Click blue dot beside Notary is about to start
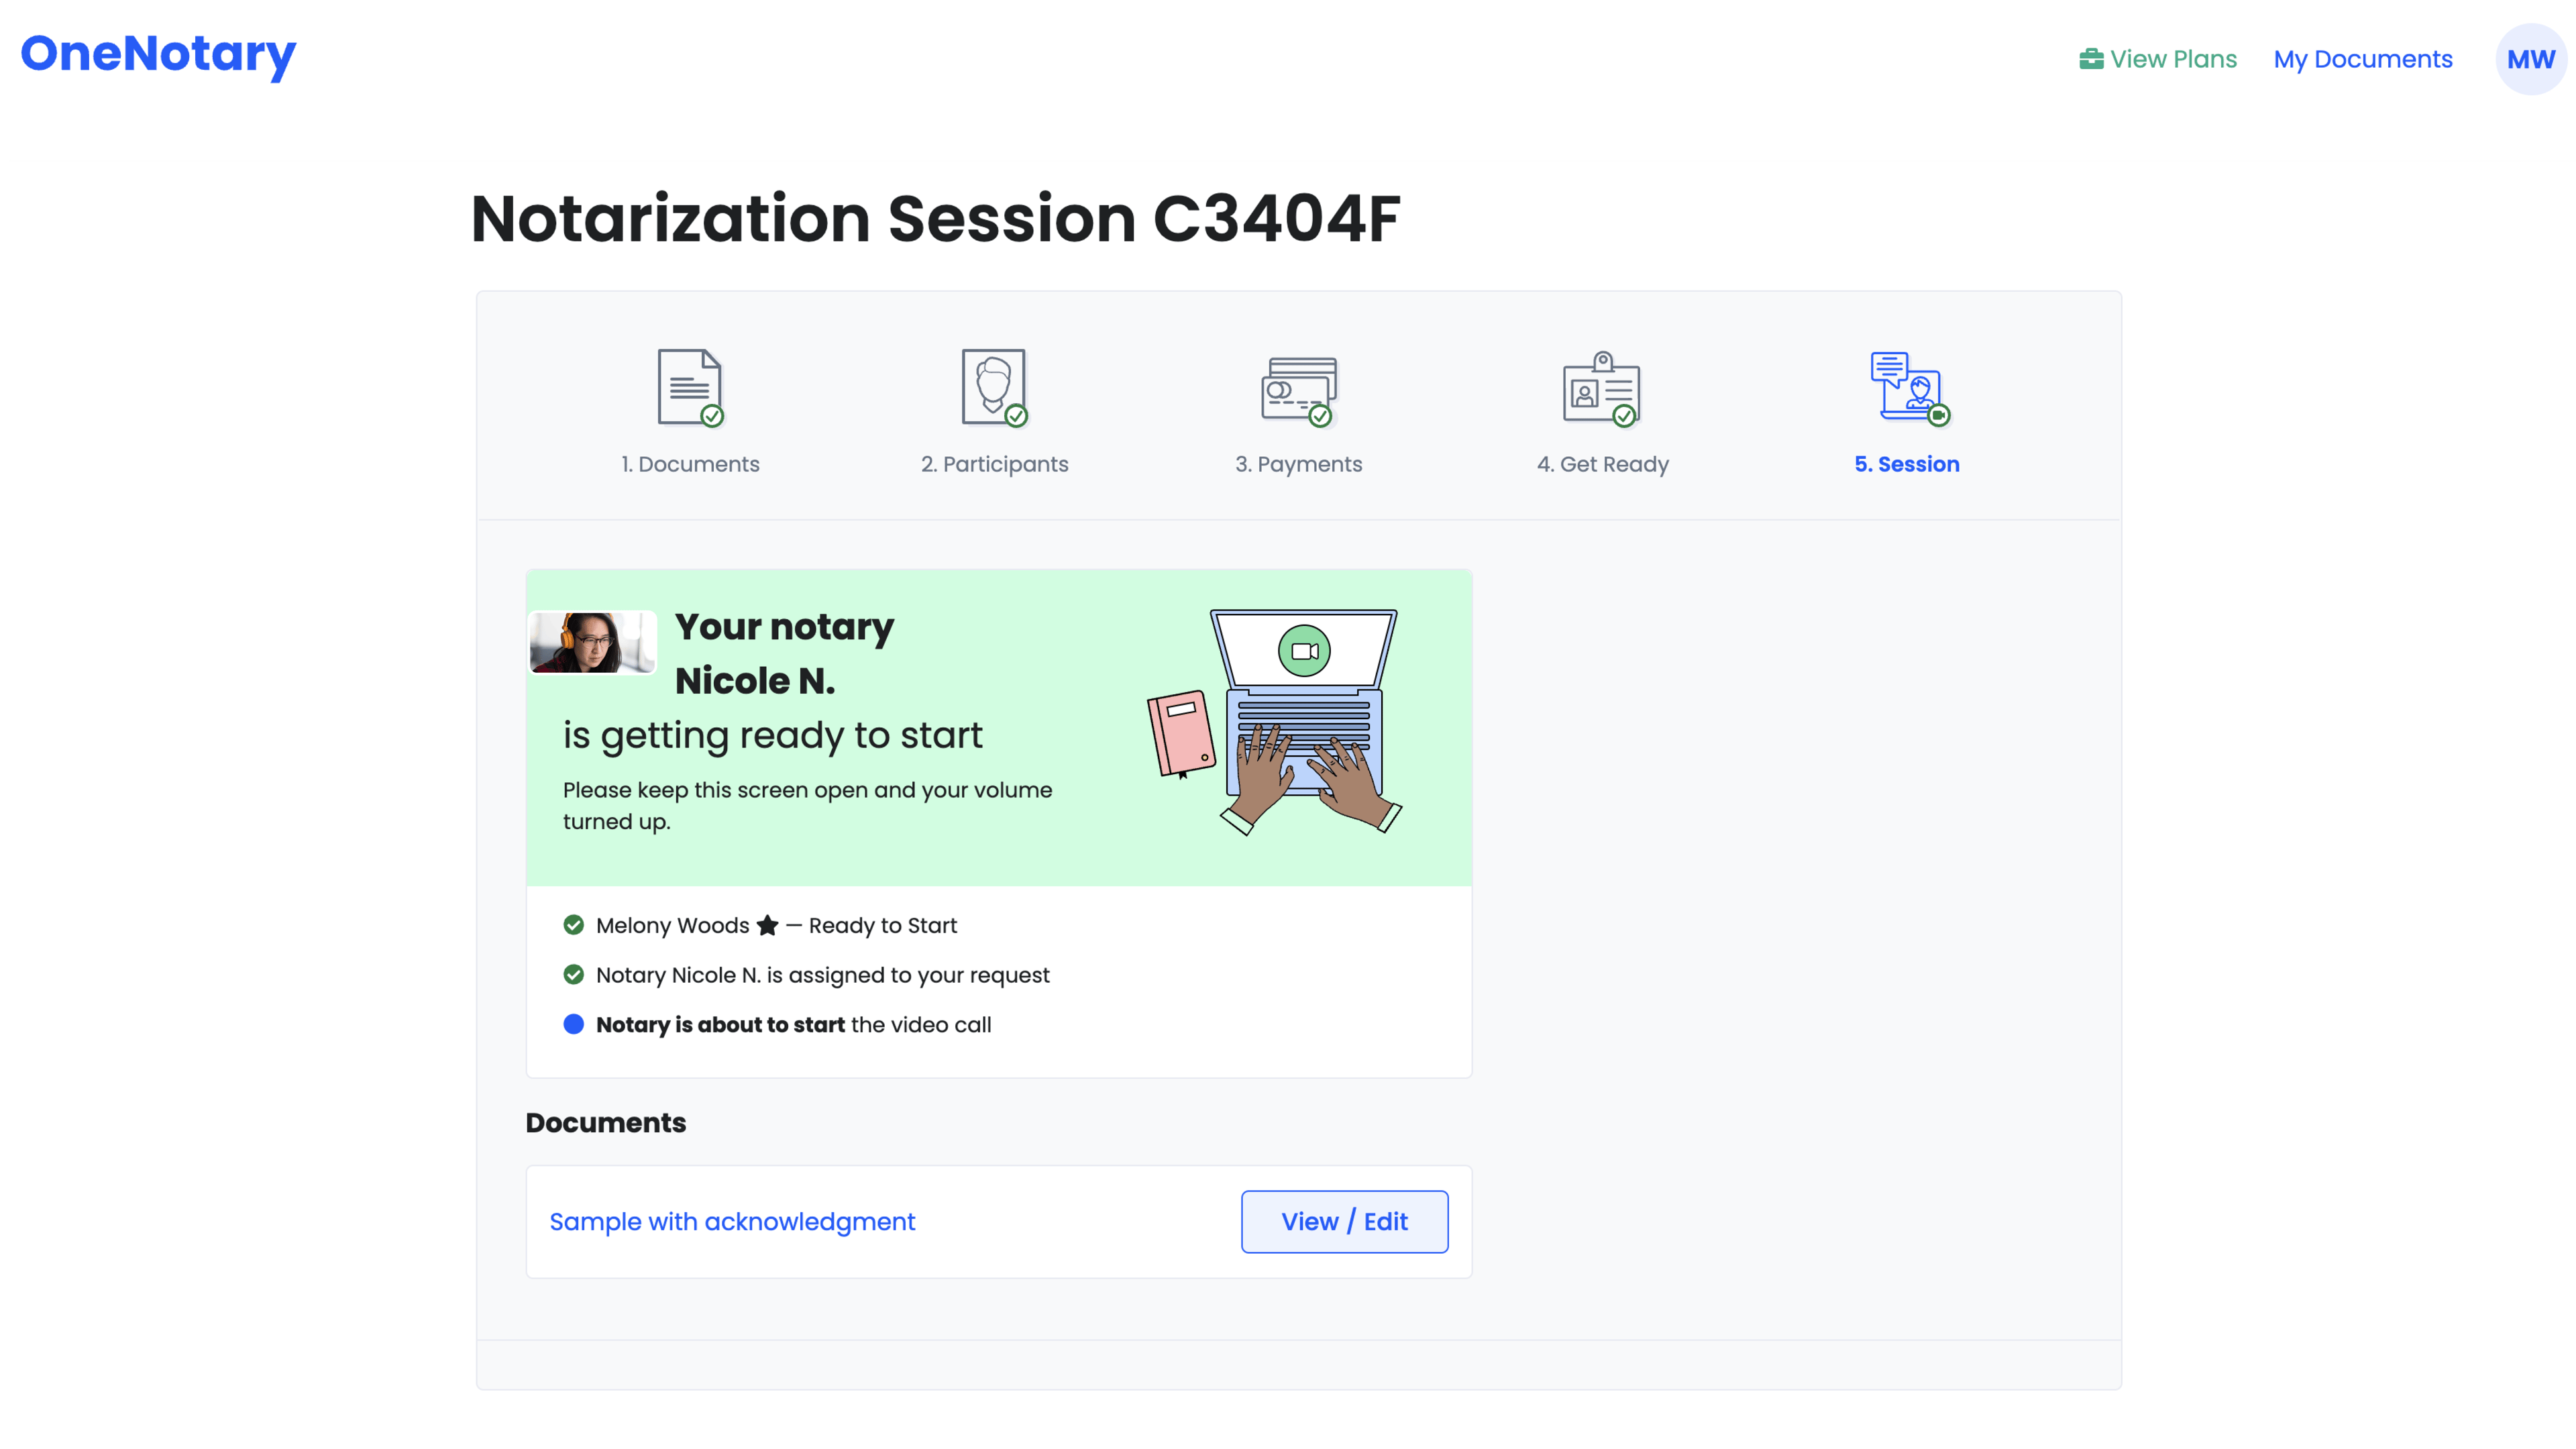This screenshot has height=1449, width=2576. [573, 1024]
